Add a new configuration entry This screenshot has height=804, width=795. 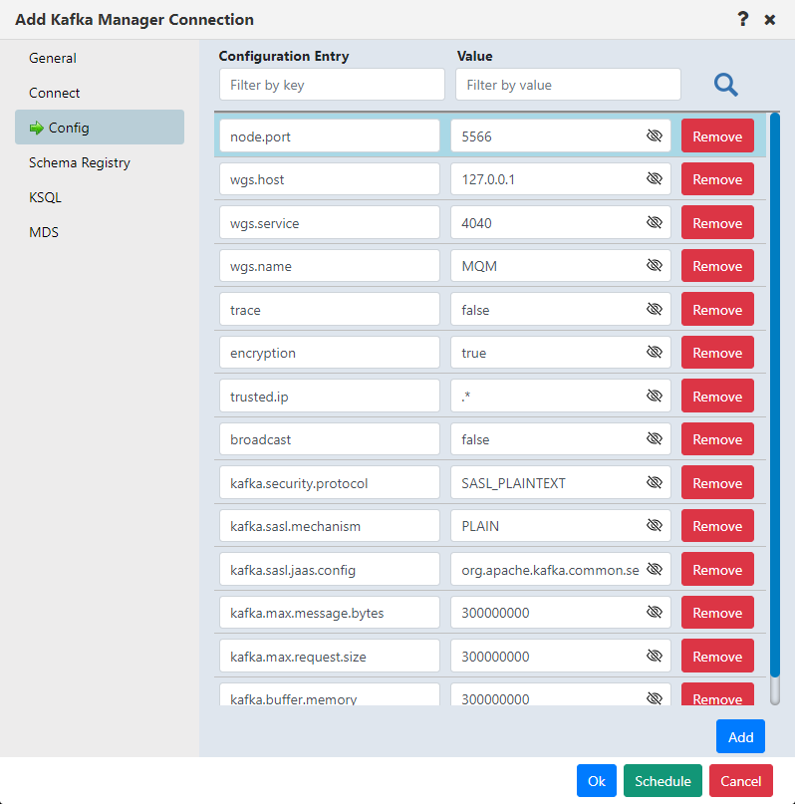(x=740, y=737)
